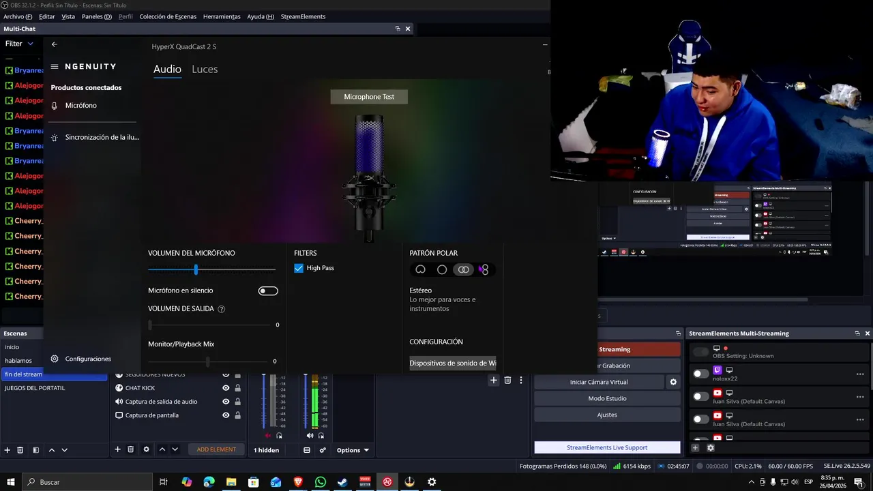Open the mixer Options dropdown
This screenshot has width=873, height=491.
(353, 450)
